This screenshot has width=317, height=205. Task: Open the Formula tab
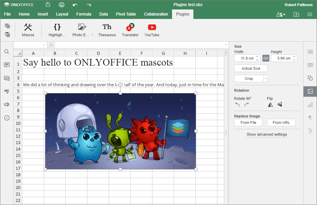pyautogui.click(x=84, y=14)
